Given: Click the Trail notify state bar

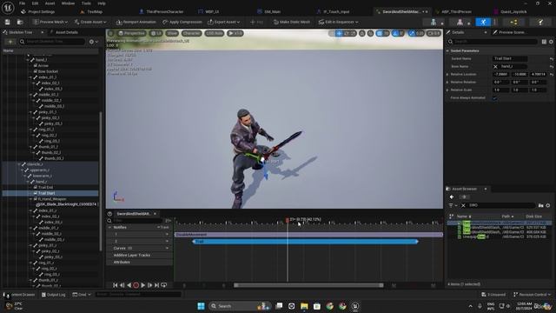Looking at the screenshot, I should pyautogui.click(x=305, y=242).
